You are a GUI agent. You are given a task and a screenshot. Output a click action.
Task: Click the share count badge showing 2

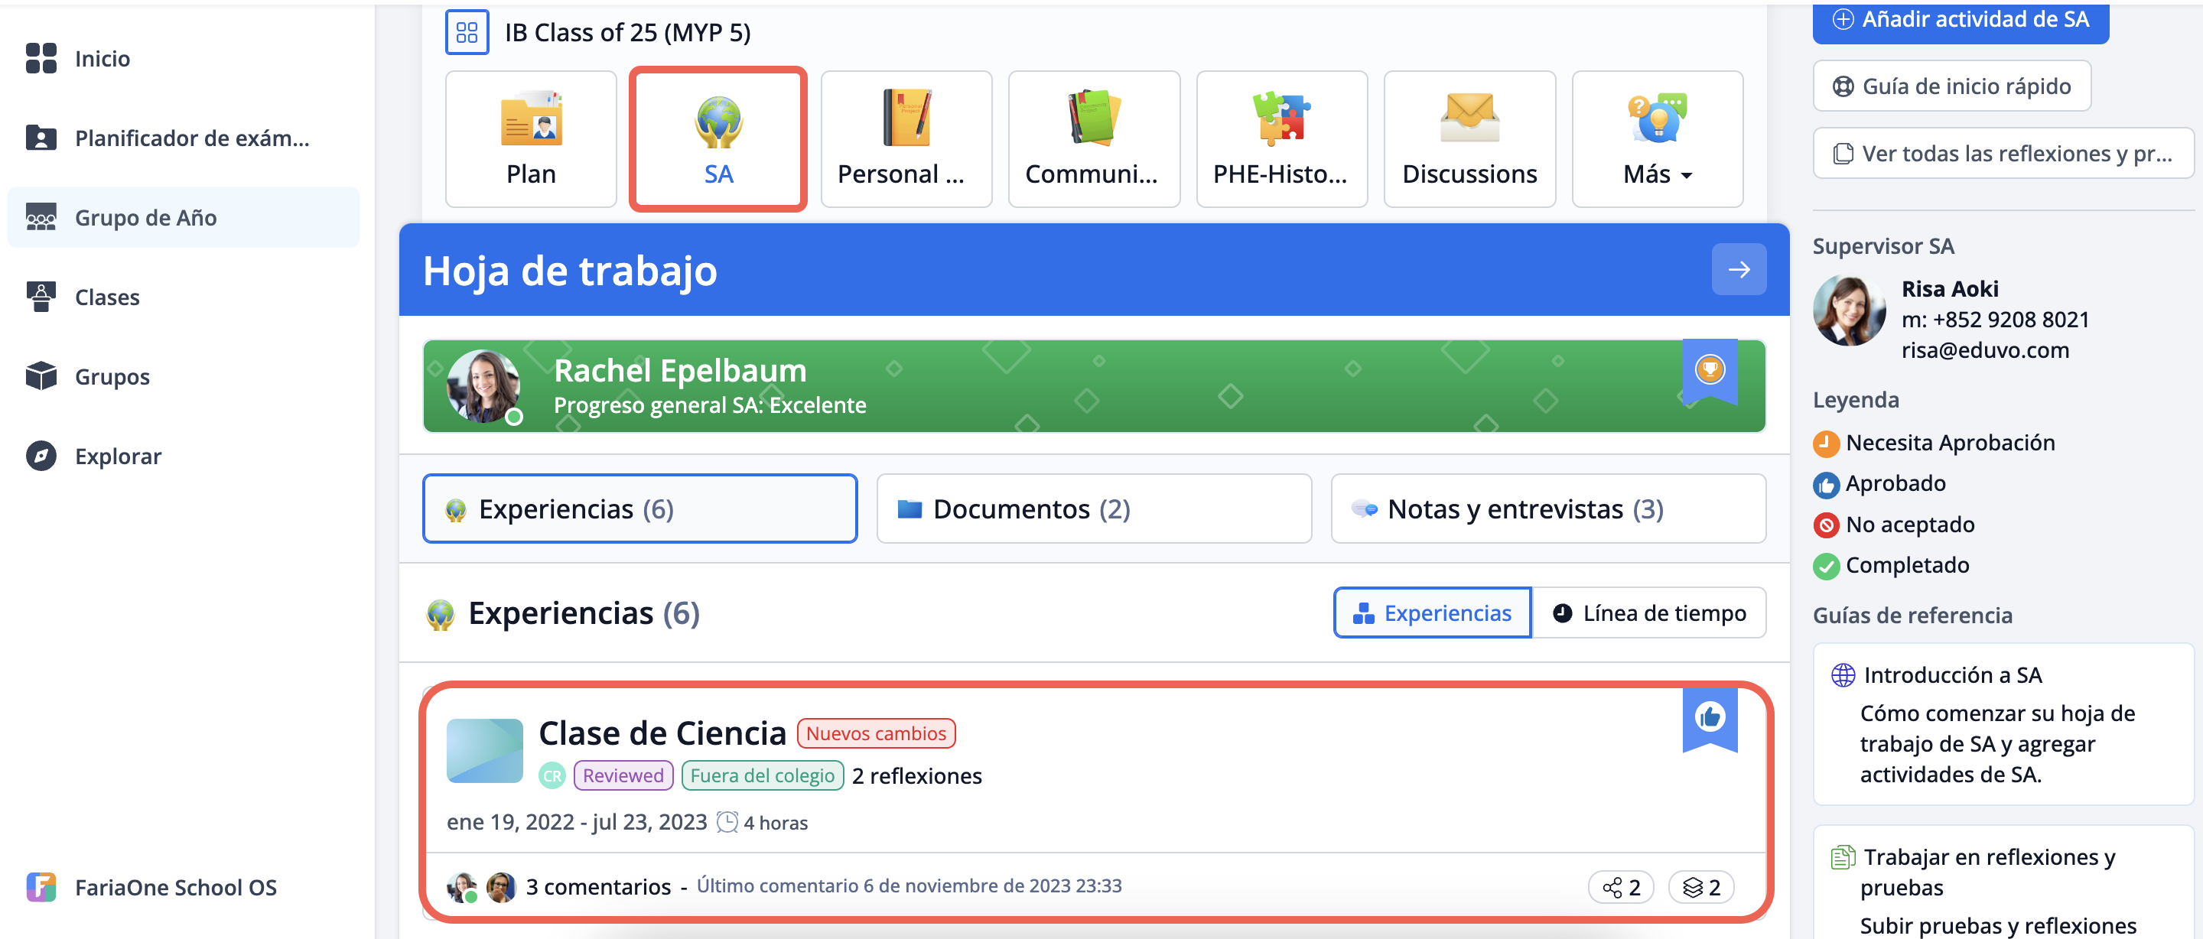1621,887
